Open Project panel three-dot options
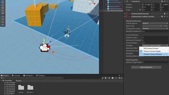The image size is (169, 95). 122,75
